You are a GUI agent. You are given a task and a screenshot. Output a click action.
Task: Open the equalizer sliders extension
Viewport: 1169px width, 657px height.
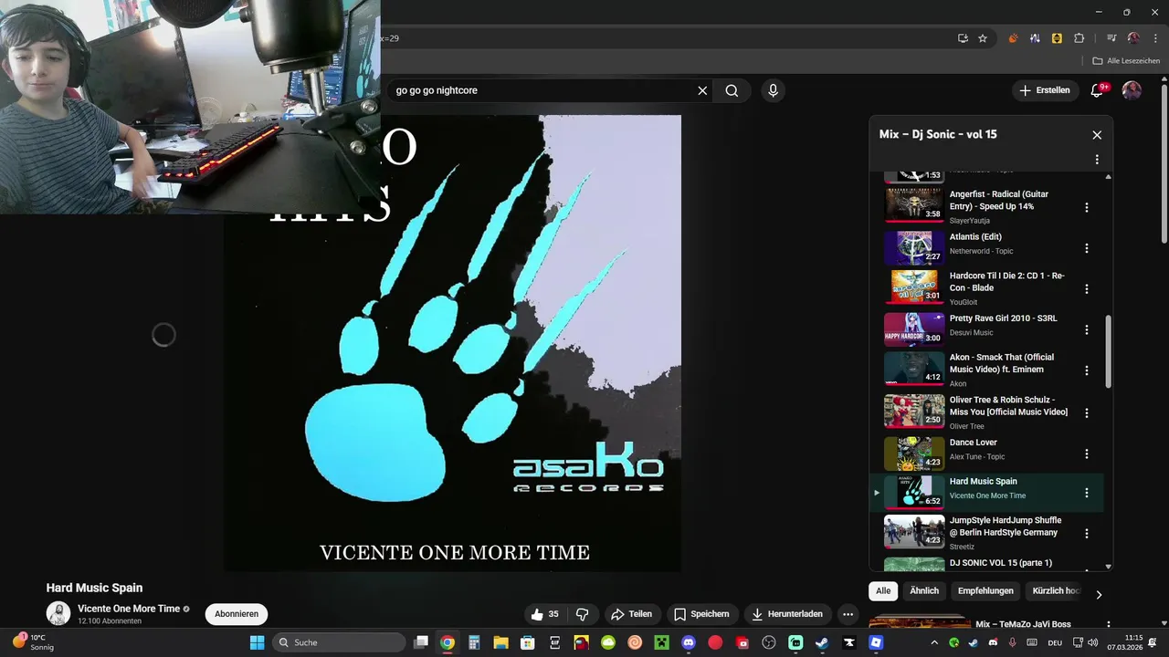click(1035, 38)
